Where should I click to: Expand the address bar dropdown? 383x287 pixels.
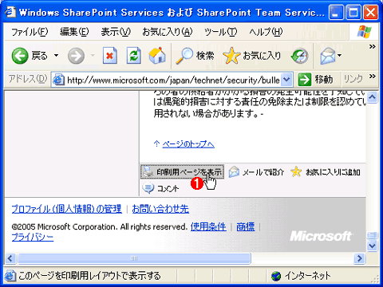click(x=286, y=80)
